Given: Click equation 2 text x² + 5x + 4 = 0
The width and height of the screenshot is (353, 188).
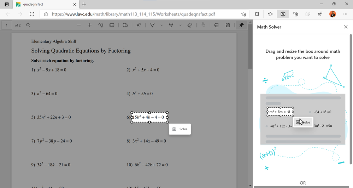Looking at the screenshot, I should pos(146,70).
